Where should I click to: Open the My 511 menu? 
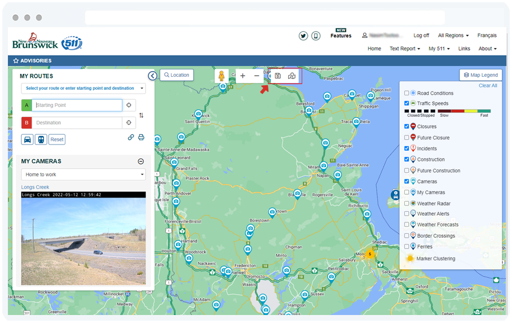point(439,49)
